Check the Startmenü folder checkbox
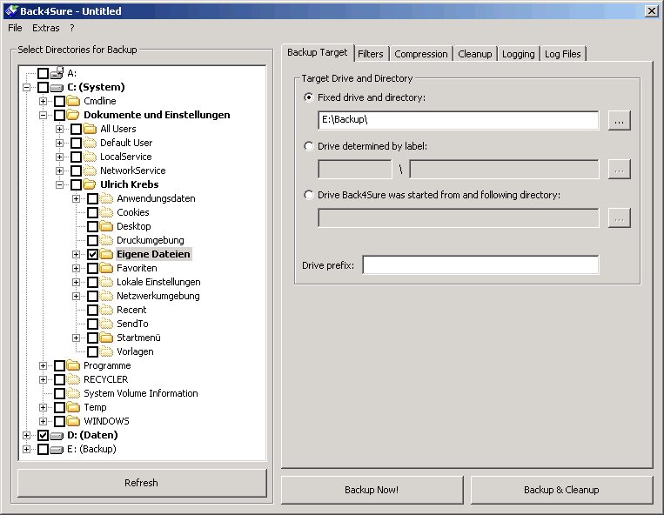 pyautogui.click(x=93, y=338)
